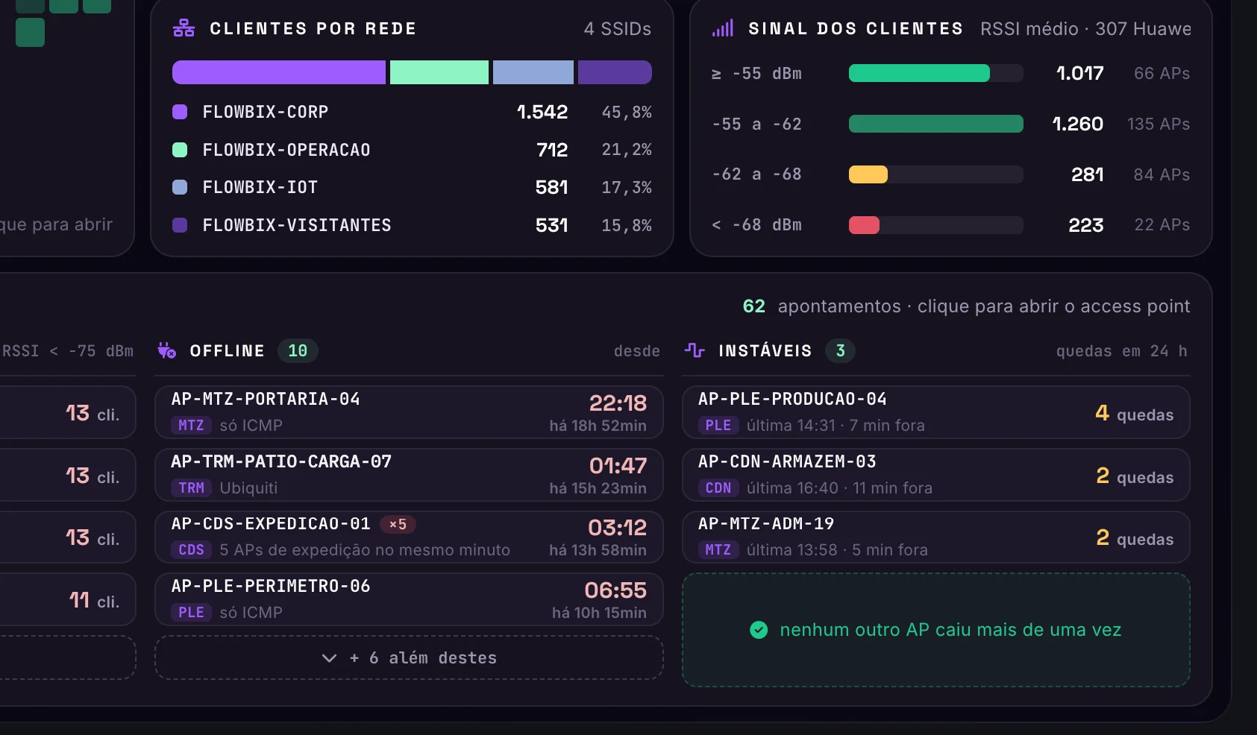Click the red signal bar for '< -68 dBm'
The width and height of the screenshot is (1257, 735).
(x=864, y=225)
